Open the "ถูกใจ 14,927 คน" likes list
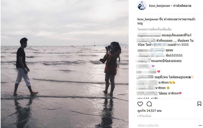Image resolution: width=203 pixels, height=128 pixels. pos(149,111)
